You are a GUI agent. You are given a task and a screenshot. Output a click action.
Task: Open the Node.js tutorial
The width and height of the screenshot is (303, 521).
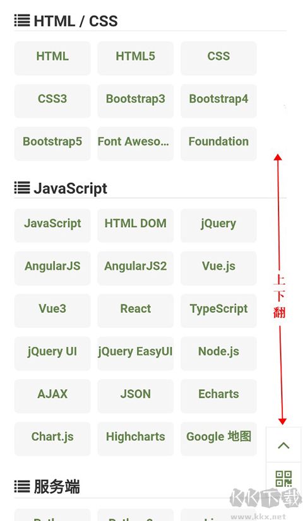click(218, 353)
